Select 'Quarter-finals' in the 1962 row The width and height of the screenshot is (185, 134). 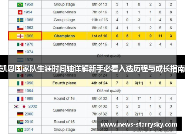pyautogui.click(x=64, y=28)
